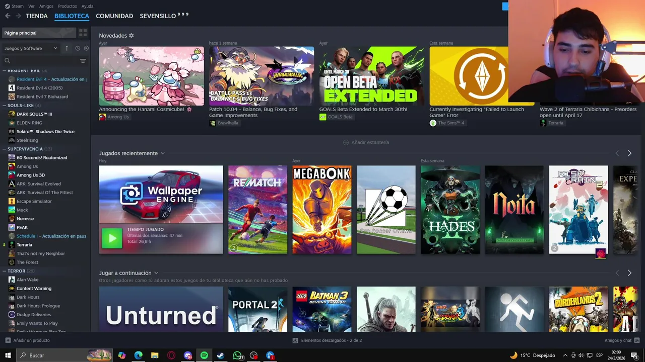The image size is (645, 362).
Task: Switch to the COMUNIDAD tab
Action: click(x=114, y=16)
